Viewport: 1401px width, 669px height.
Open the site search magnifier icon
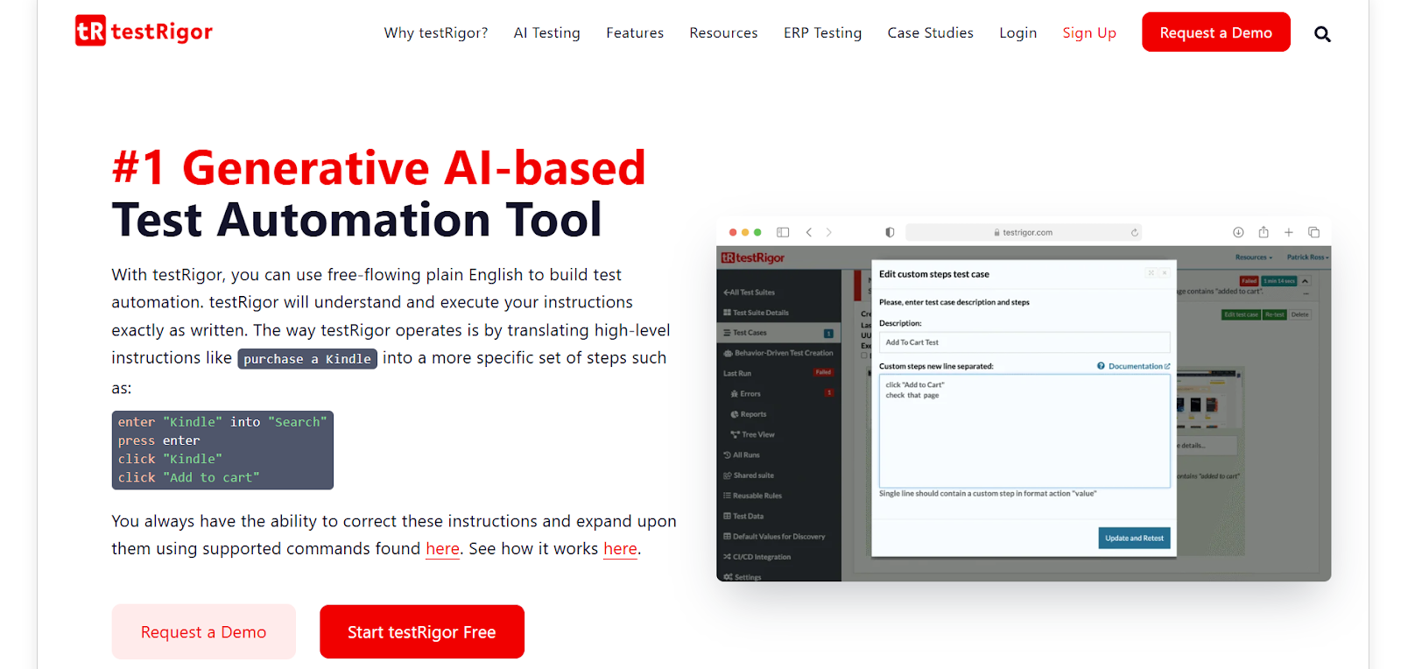pyautogui.click(x=1322, y=34)
